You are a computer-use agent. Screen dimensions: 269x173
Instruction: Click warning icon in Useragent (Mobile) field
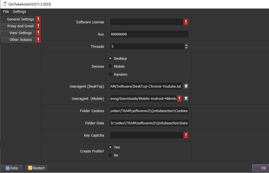[x=179, y=98]
